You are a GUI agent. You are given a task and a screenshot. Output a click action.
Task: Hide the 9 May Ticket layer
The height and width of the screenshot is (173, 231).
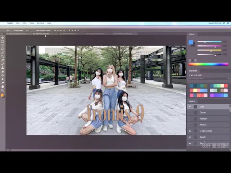190,131
